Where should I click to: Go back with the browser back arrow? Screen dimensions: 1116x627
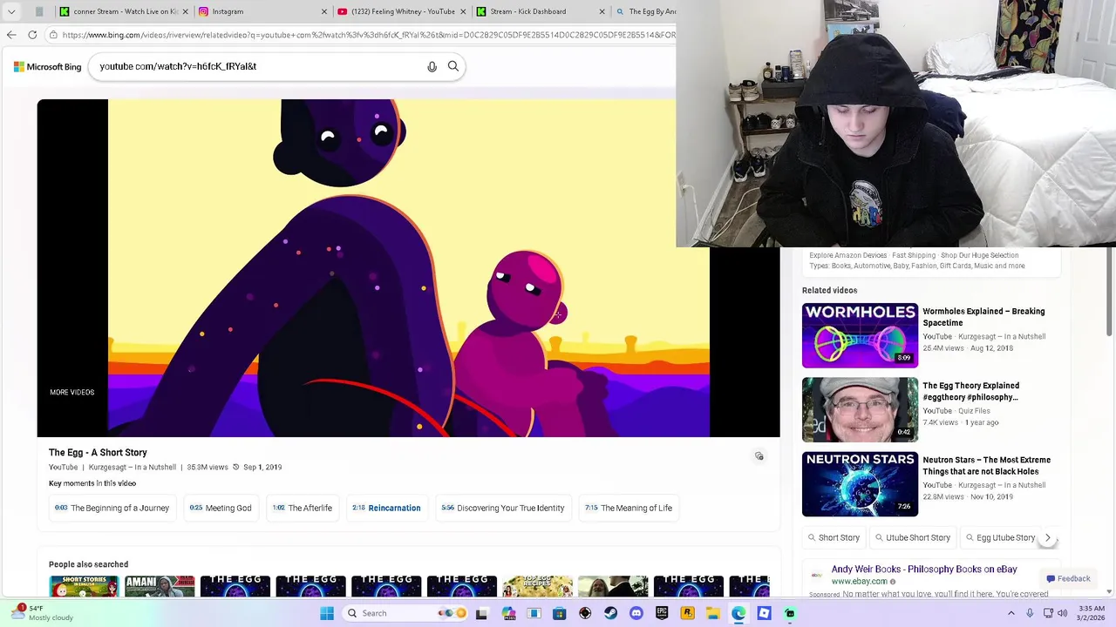point(11,35)
